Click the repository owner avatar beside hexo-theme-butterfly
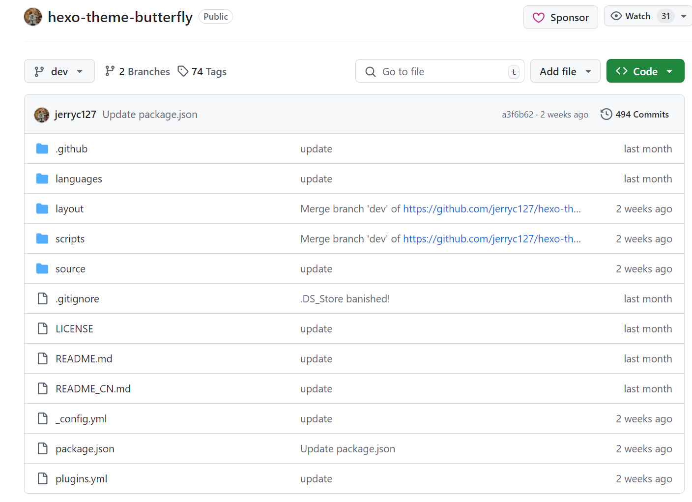692x502 pixels. pos(33,17)
